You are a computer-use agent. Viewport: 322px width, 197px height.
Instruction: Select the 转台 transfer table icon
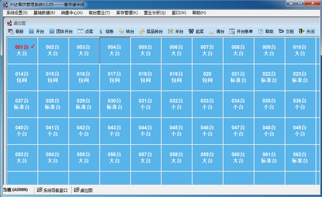pos(121,32)
